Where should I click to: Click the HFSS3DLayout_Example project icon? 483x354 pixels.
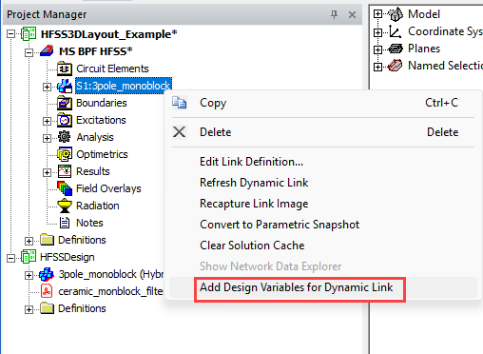(x=29, y=34)
